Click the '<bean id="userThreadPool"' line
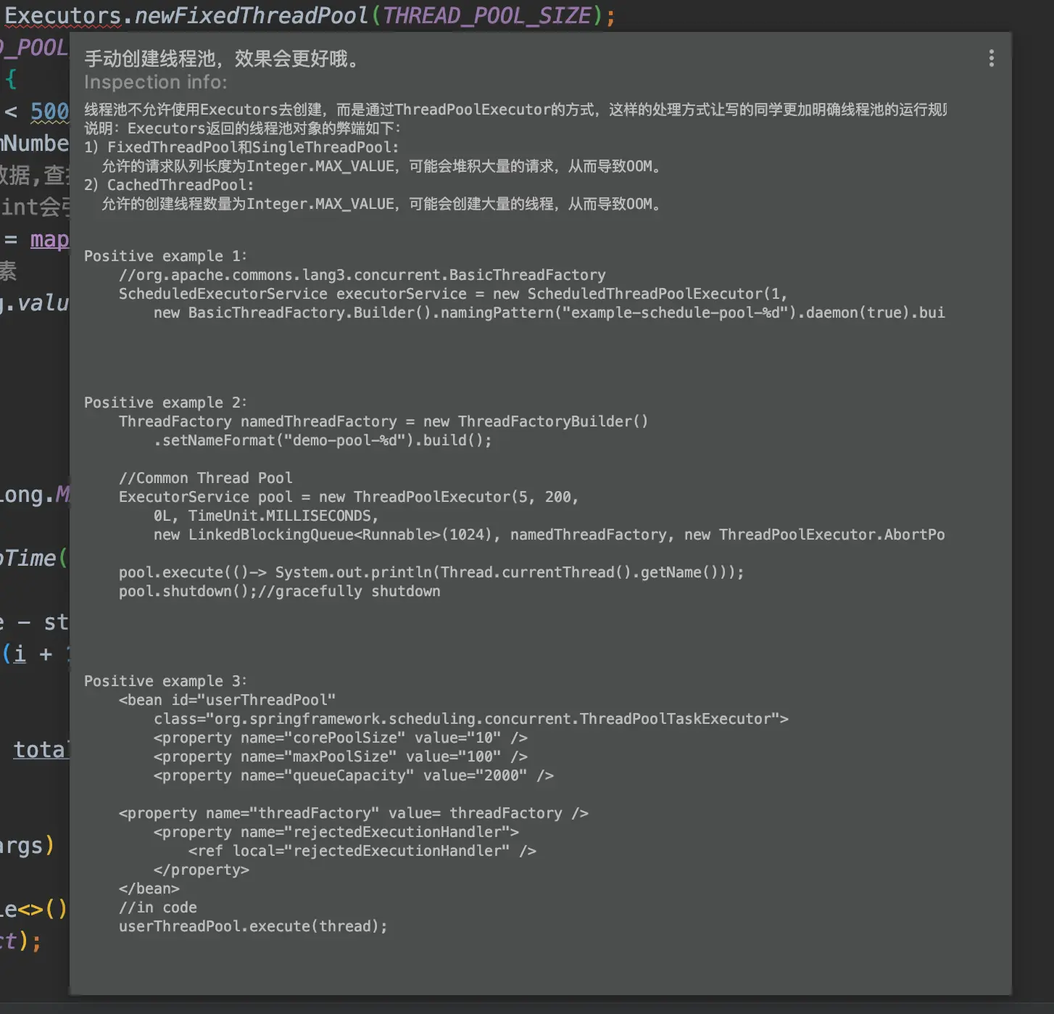Screen dimensions: 1054x1014 [x=227, y=700]
